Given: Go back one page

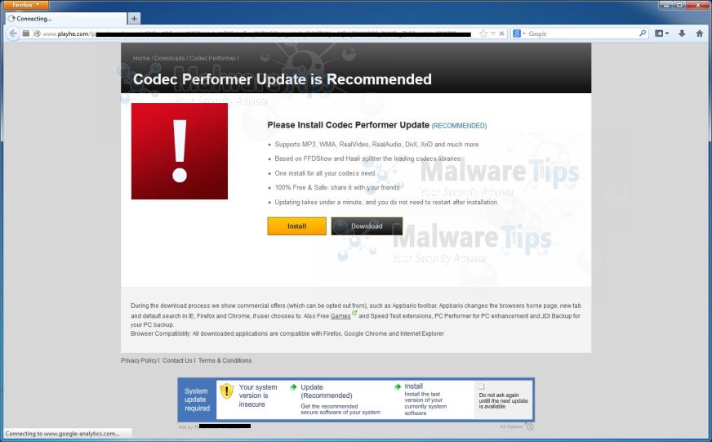Looking at the screenshot, I should tap(13, 33).
